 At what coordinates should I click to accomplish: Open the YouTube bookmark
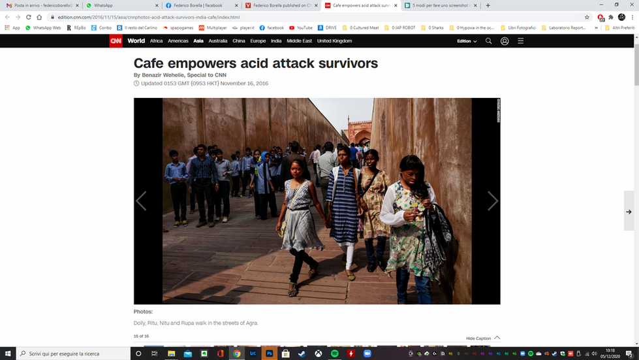[301, 27]
